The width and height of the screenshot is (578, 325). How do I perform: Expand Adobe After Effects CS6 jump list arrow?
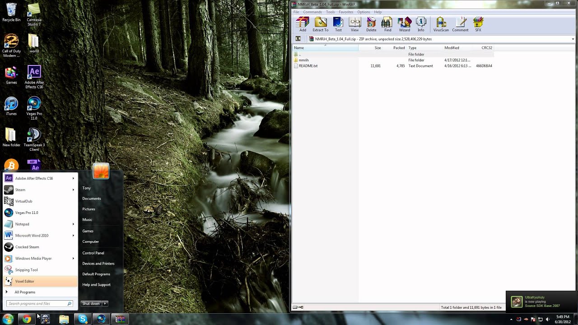(73, 178)
